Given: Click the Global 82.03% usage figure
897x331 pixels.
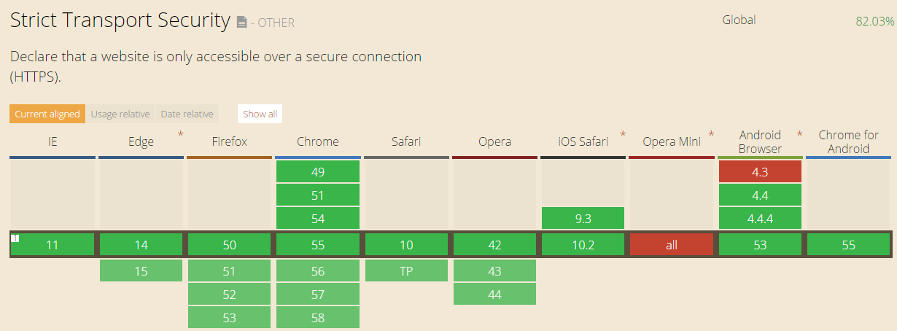Looking at the screenshot, I should point(874,21).
